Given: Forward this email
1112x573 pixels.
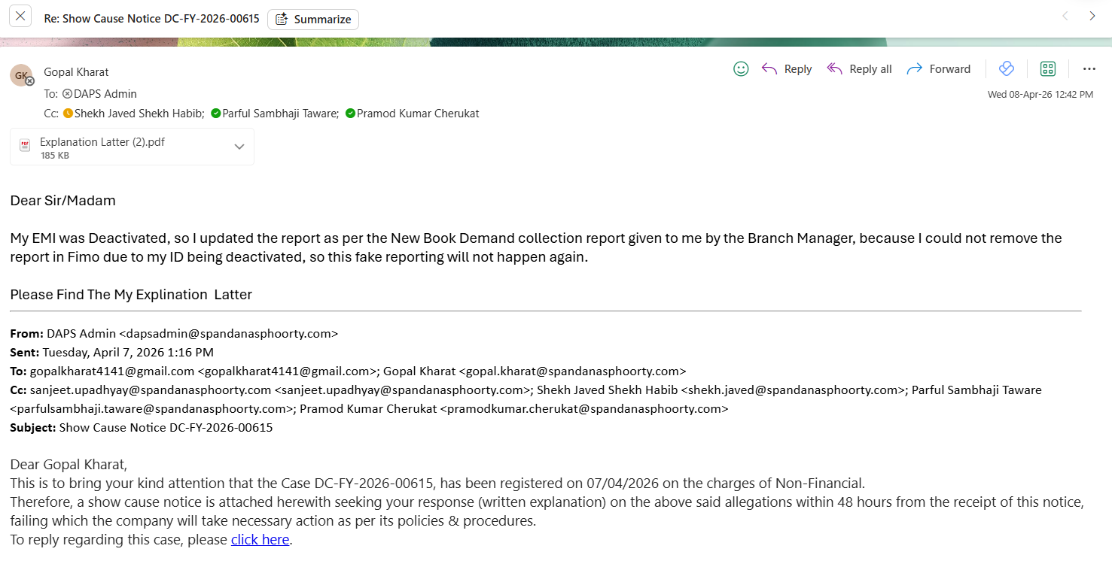Looking at the screenshot, I should coord(938,69).
